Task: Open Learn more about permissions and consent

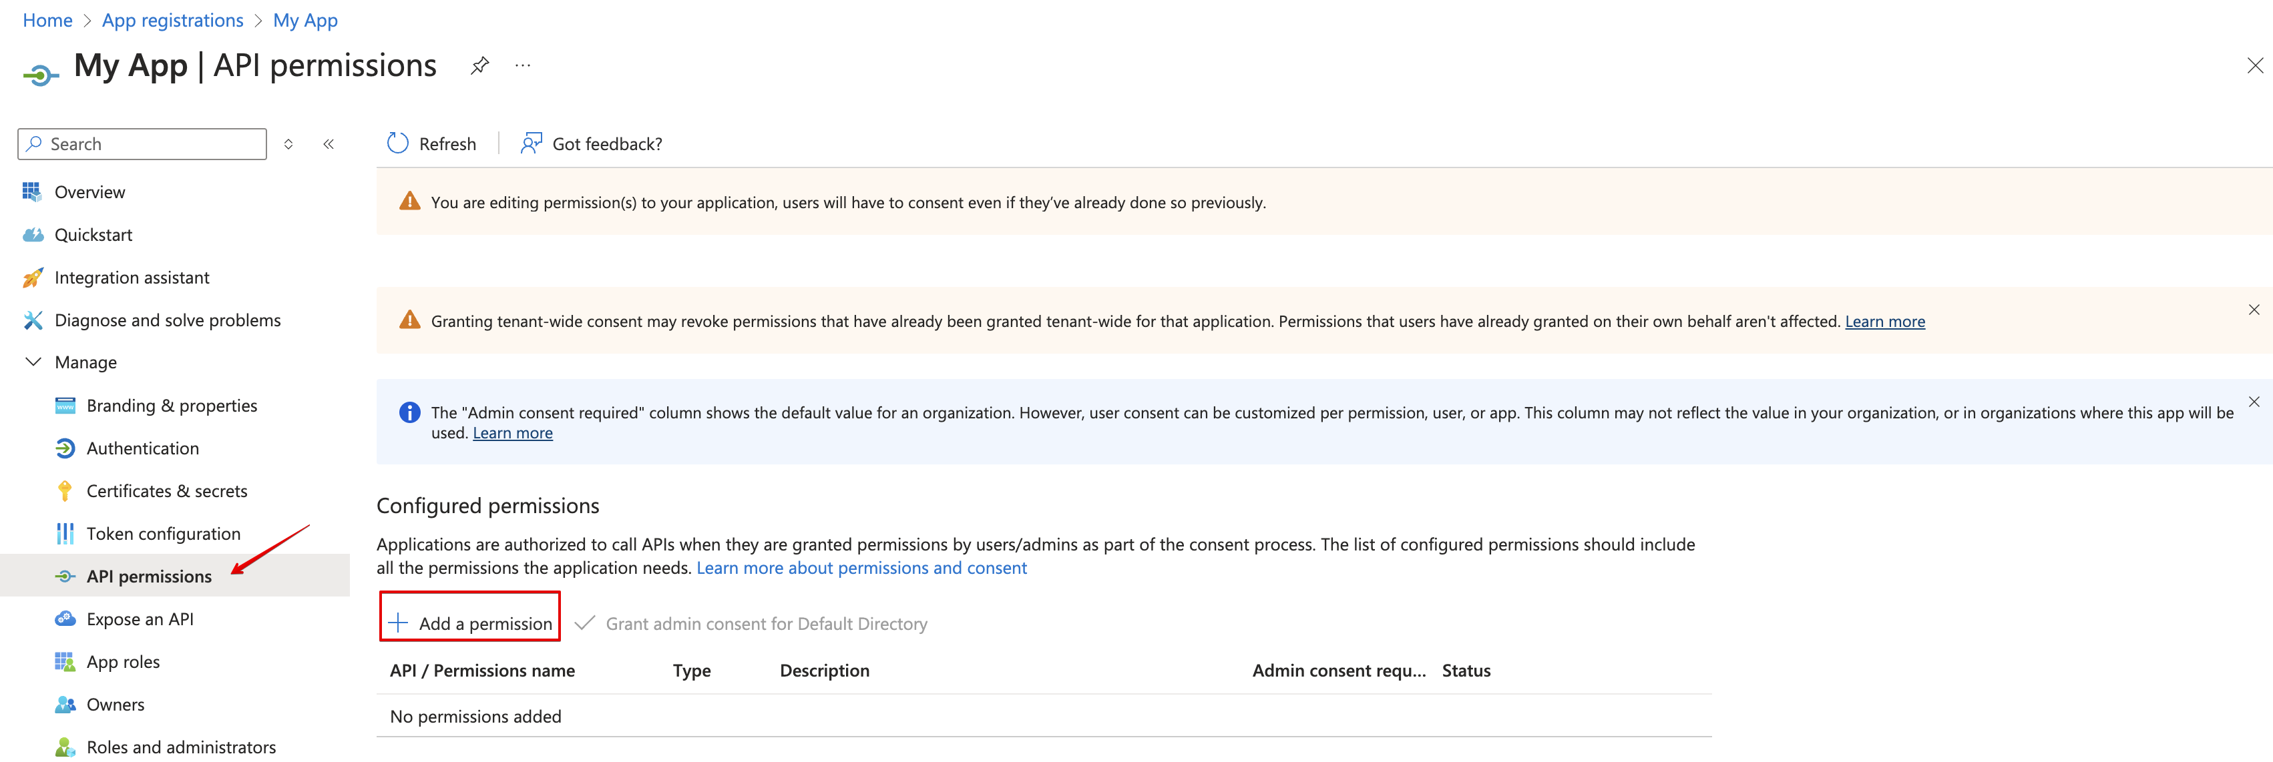Action: point(861,568)
